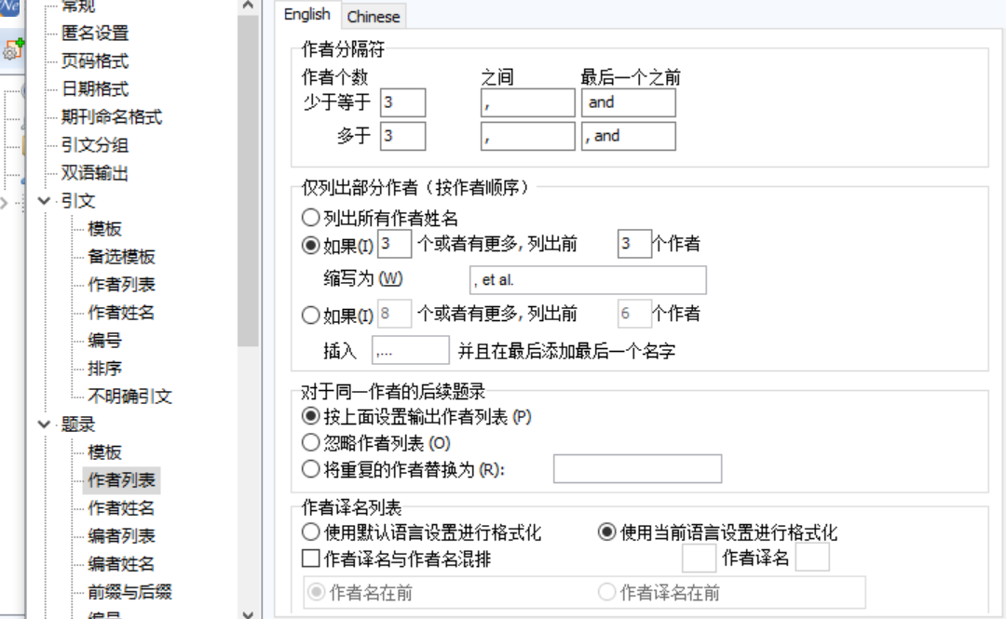Click the 最后一个之前 field containing ', and'
The image size is (1006, 619).
[628, 136]
